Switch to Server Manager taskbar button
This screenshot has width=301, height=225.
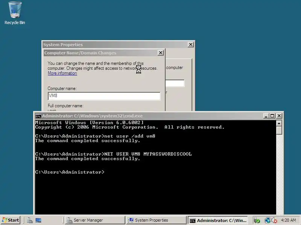[x=95, y=220]
